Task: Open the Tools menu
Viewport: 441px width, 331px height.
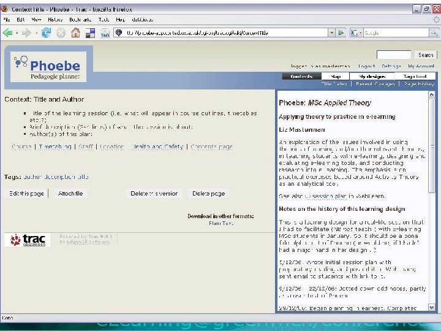Action: click(104, 20)
